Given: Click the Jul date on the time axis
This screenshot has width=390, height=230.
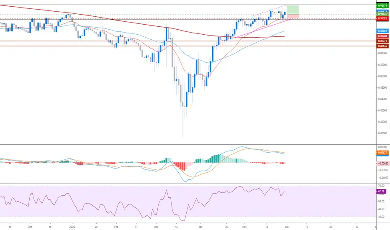Looking at the screenshot, I should (x=331, y=227).
